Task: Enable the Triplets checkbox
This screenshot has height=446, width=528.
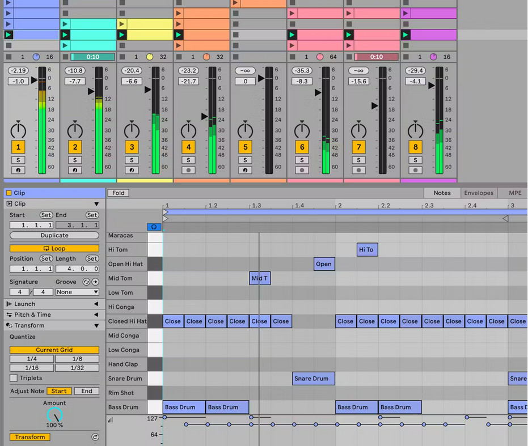Action: 14,378
